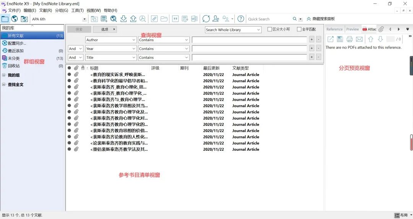Switch to the Preview tab
Viewport: 413px width, 219px height.
(x=352, y=29)
